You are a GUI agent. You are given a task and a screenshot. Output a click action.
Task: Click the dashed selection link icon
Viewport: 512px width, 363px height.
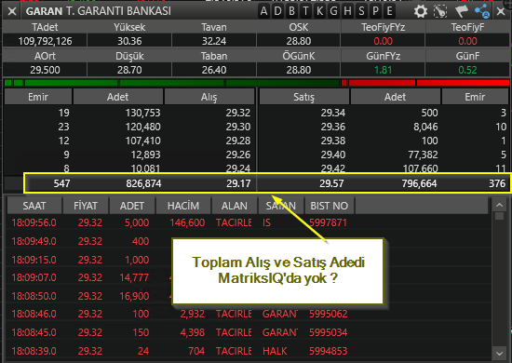440,11
